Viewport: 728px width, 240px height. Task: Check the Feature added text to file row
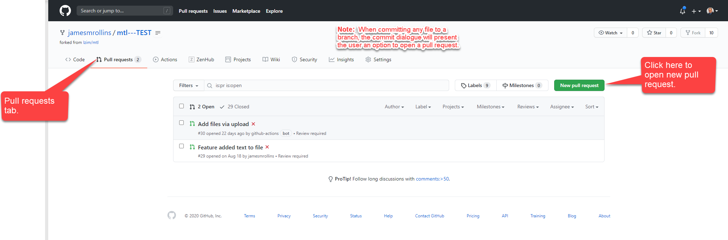182,146
